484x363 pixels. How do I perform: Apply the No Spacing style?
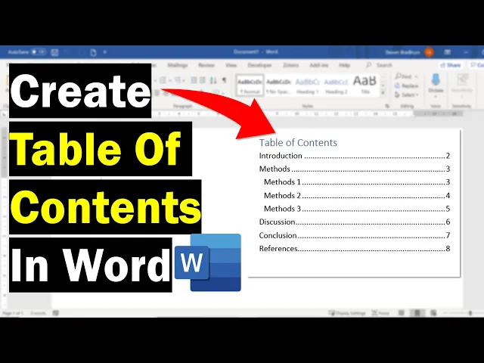[278, 85]
